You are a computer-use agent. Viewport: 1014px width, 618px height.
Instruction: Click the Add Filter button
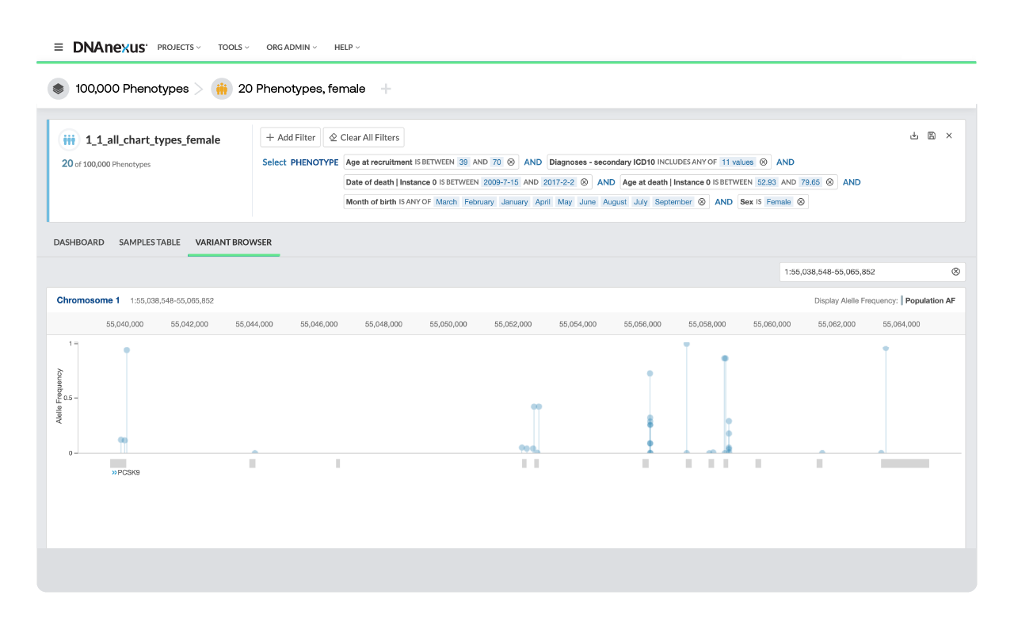pos(290,136)
